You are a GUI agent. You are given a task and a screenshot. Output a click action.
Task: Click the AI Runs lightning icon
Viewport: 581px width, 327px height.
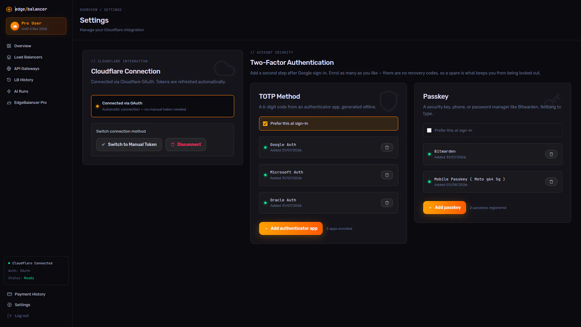9,91
